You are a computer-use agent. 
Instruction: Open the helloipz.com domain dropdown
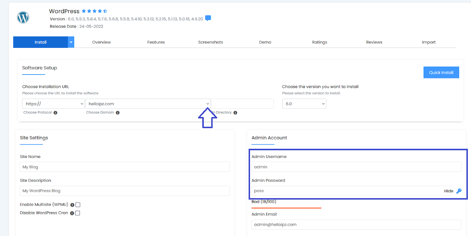point(148,104)
